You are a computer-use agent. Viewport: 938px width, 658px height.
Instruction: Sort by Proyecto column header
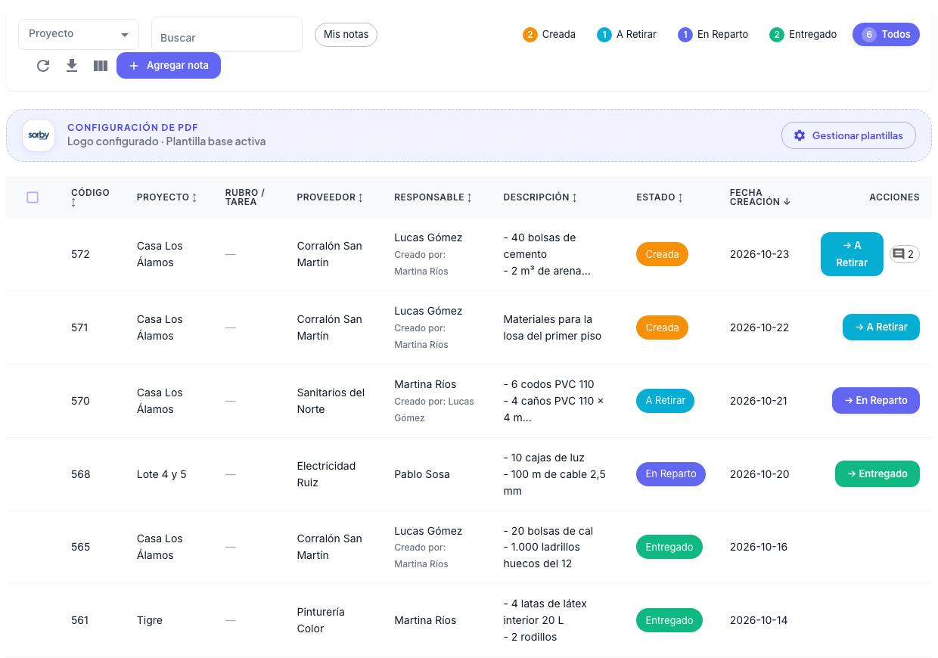coord(167,197)
